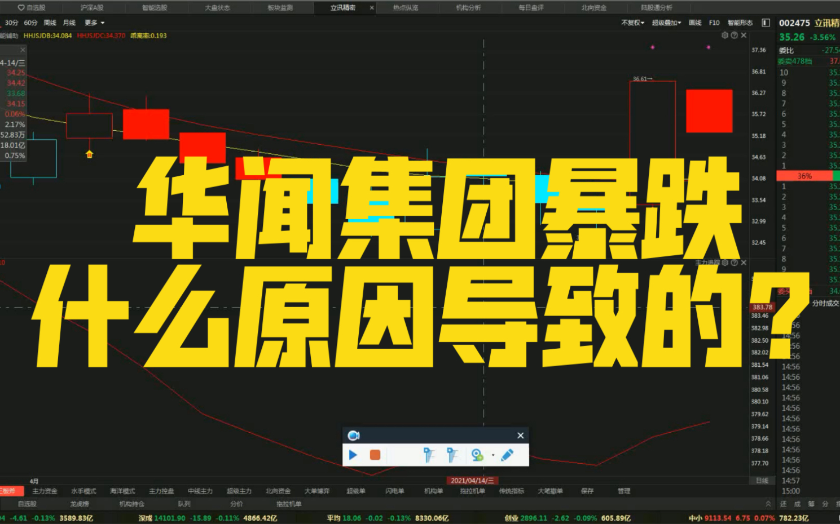Switch to the 沪深A股 tab
840x524 pixels.
tap(92, 7)
